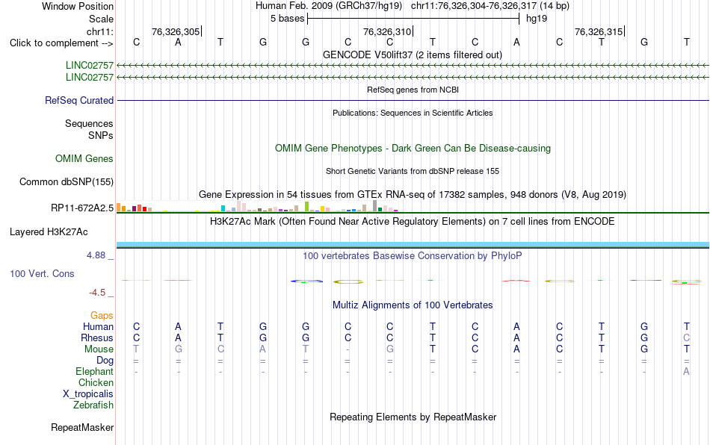Click the light blue H3K27Ac signal band
Image resolution: width=710 pixels, height=445 pixels.
coord(413,245)
